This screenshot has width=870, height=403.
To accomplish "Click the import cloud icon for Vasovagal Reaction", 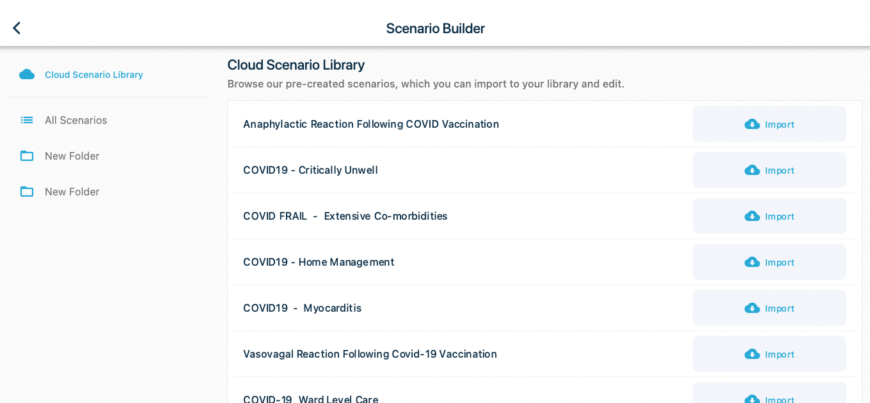I will coord(752,354).
